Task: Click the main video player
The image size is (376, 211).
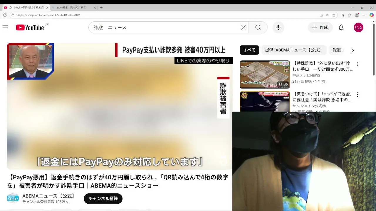Action: 120,106
